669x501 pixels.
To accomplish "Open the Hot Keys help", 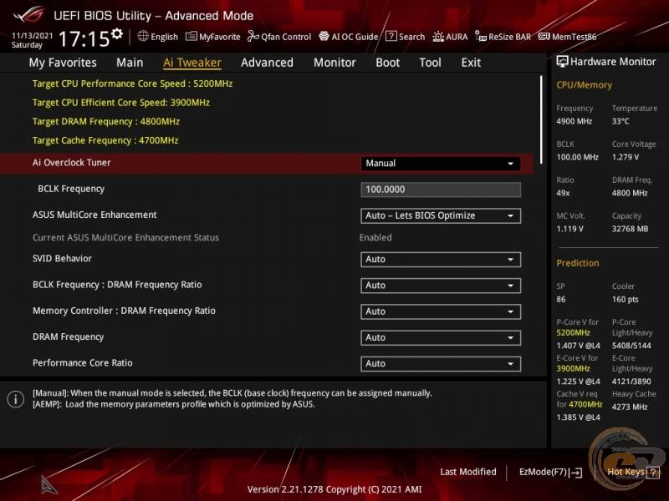I will 633,472.
